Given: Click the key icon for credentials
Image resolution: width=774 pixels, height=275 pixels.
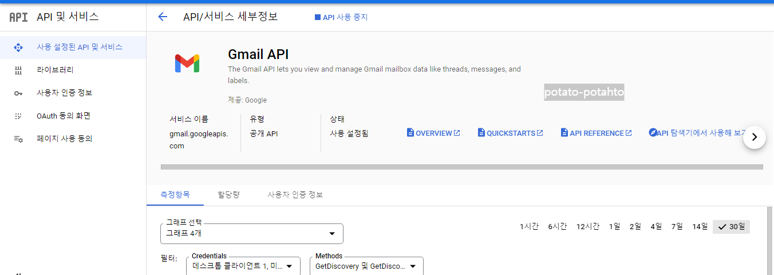Looking at the screenshot, I should click(18, 93).
